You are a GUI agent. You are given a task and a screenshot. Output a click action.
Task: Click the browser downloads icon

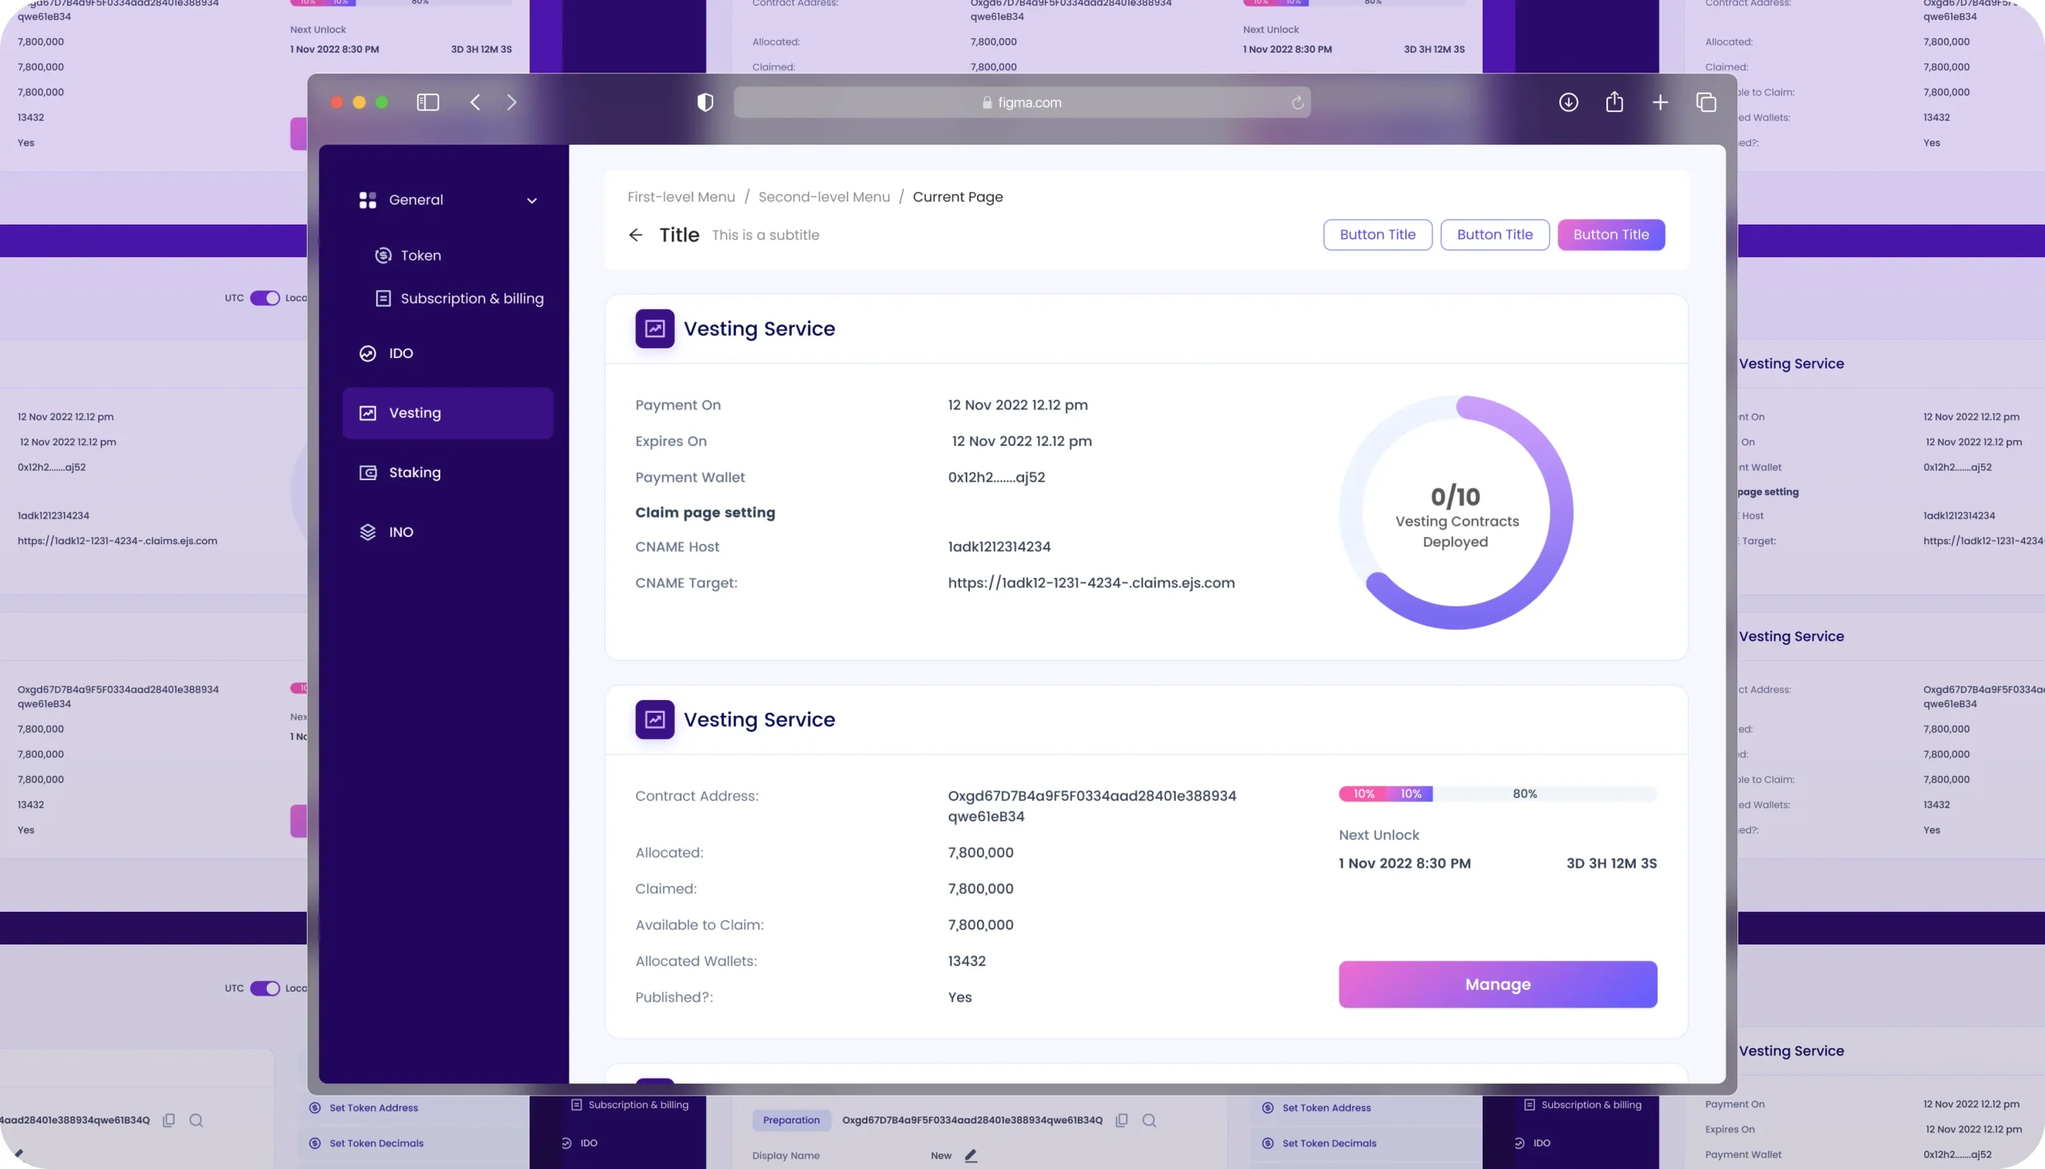[1568, 102]
